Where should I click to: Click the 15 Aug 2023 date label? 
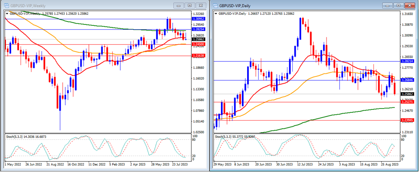(369, 165)
